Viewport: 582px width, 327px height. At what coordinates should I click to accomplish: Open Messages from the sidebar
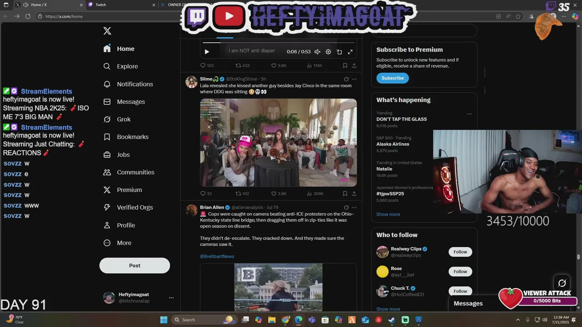pos(124,102)
